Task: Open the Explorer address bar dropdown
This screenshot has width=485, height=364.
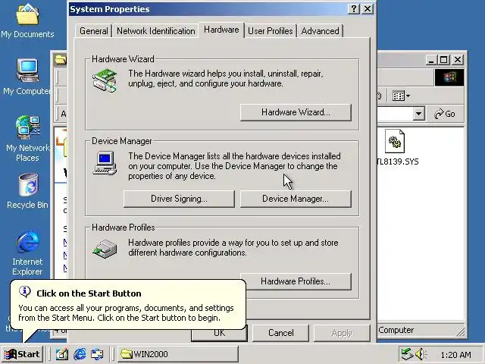Action: coord(418,114)
